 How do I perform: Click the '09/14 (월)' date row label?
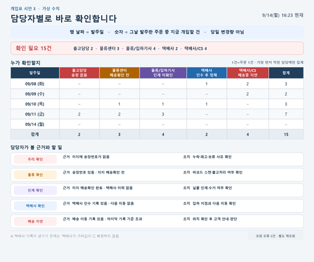tap(35, 124)
